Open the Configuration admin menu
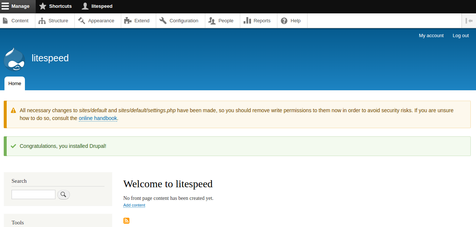The image size is (476, 227). pos(180,21)
